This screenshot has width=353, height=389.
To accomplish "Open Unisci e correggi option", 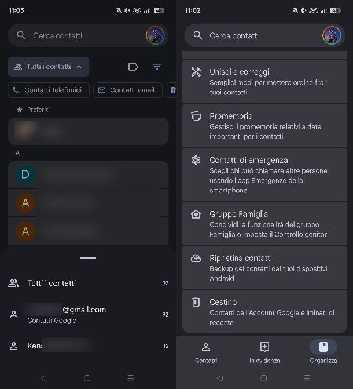I will coord(264,82).
